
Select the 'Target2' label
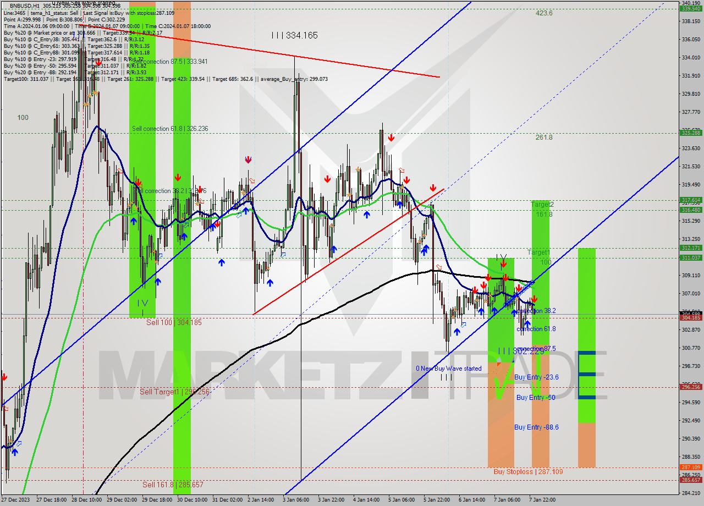[x=542, y=205]
